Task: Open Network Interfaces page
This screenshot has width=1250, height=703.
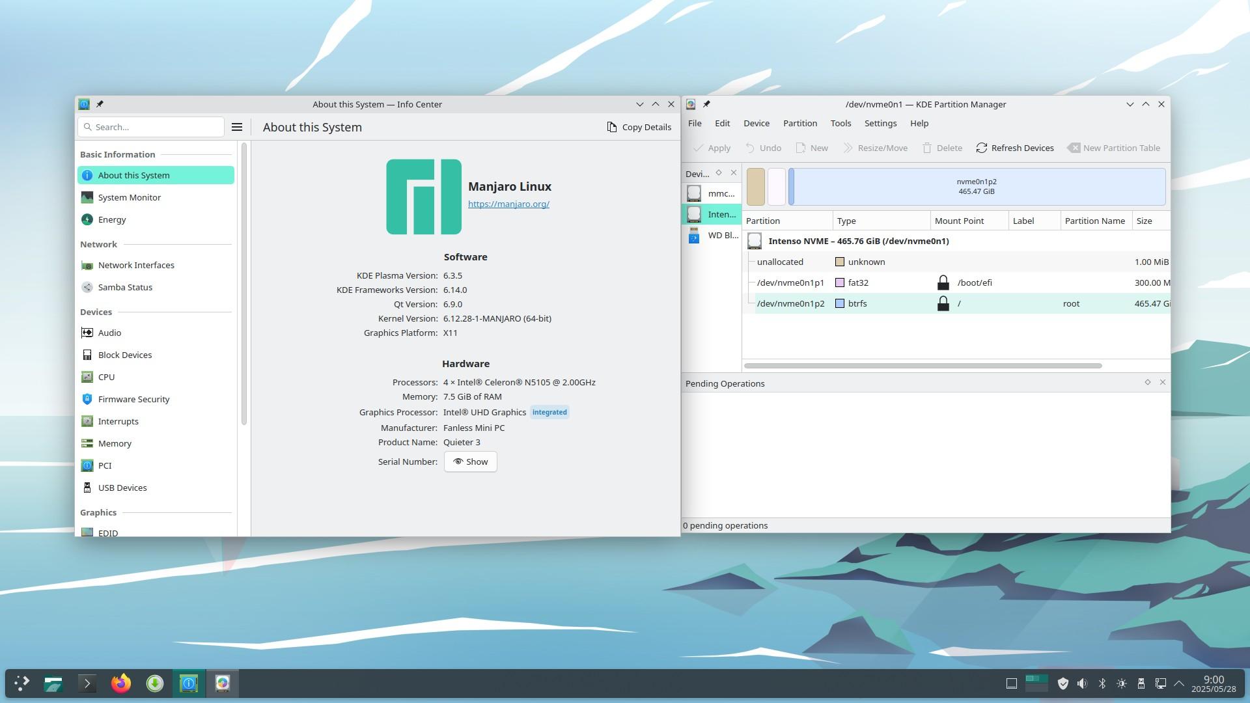Action: point(156,265)
